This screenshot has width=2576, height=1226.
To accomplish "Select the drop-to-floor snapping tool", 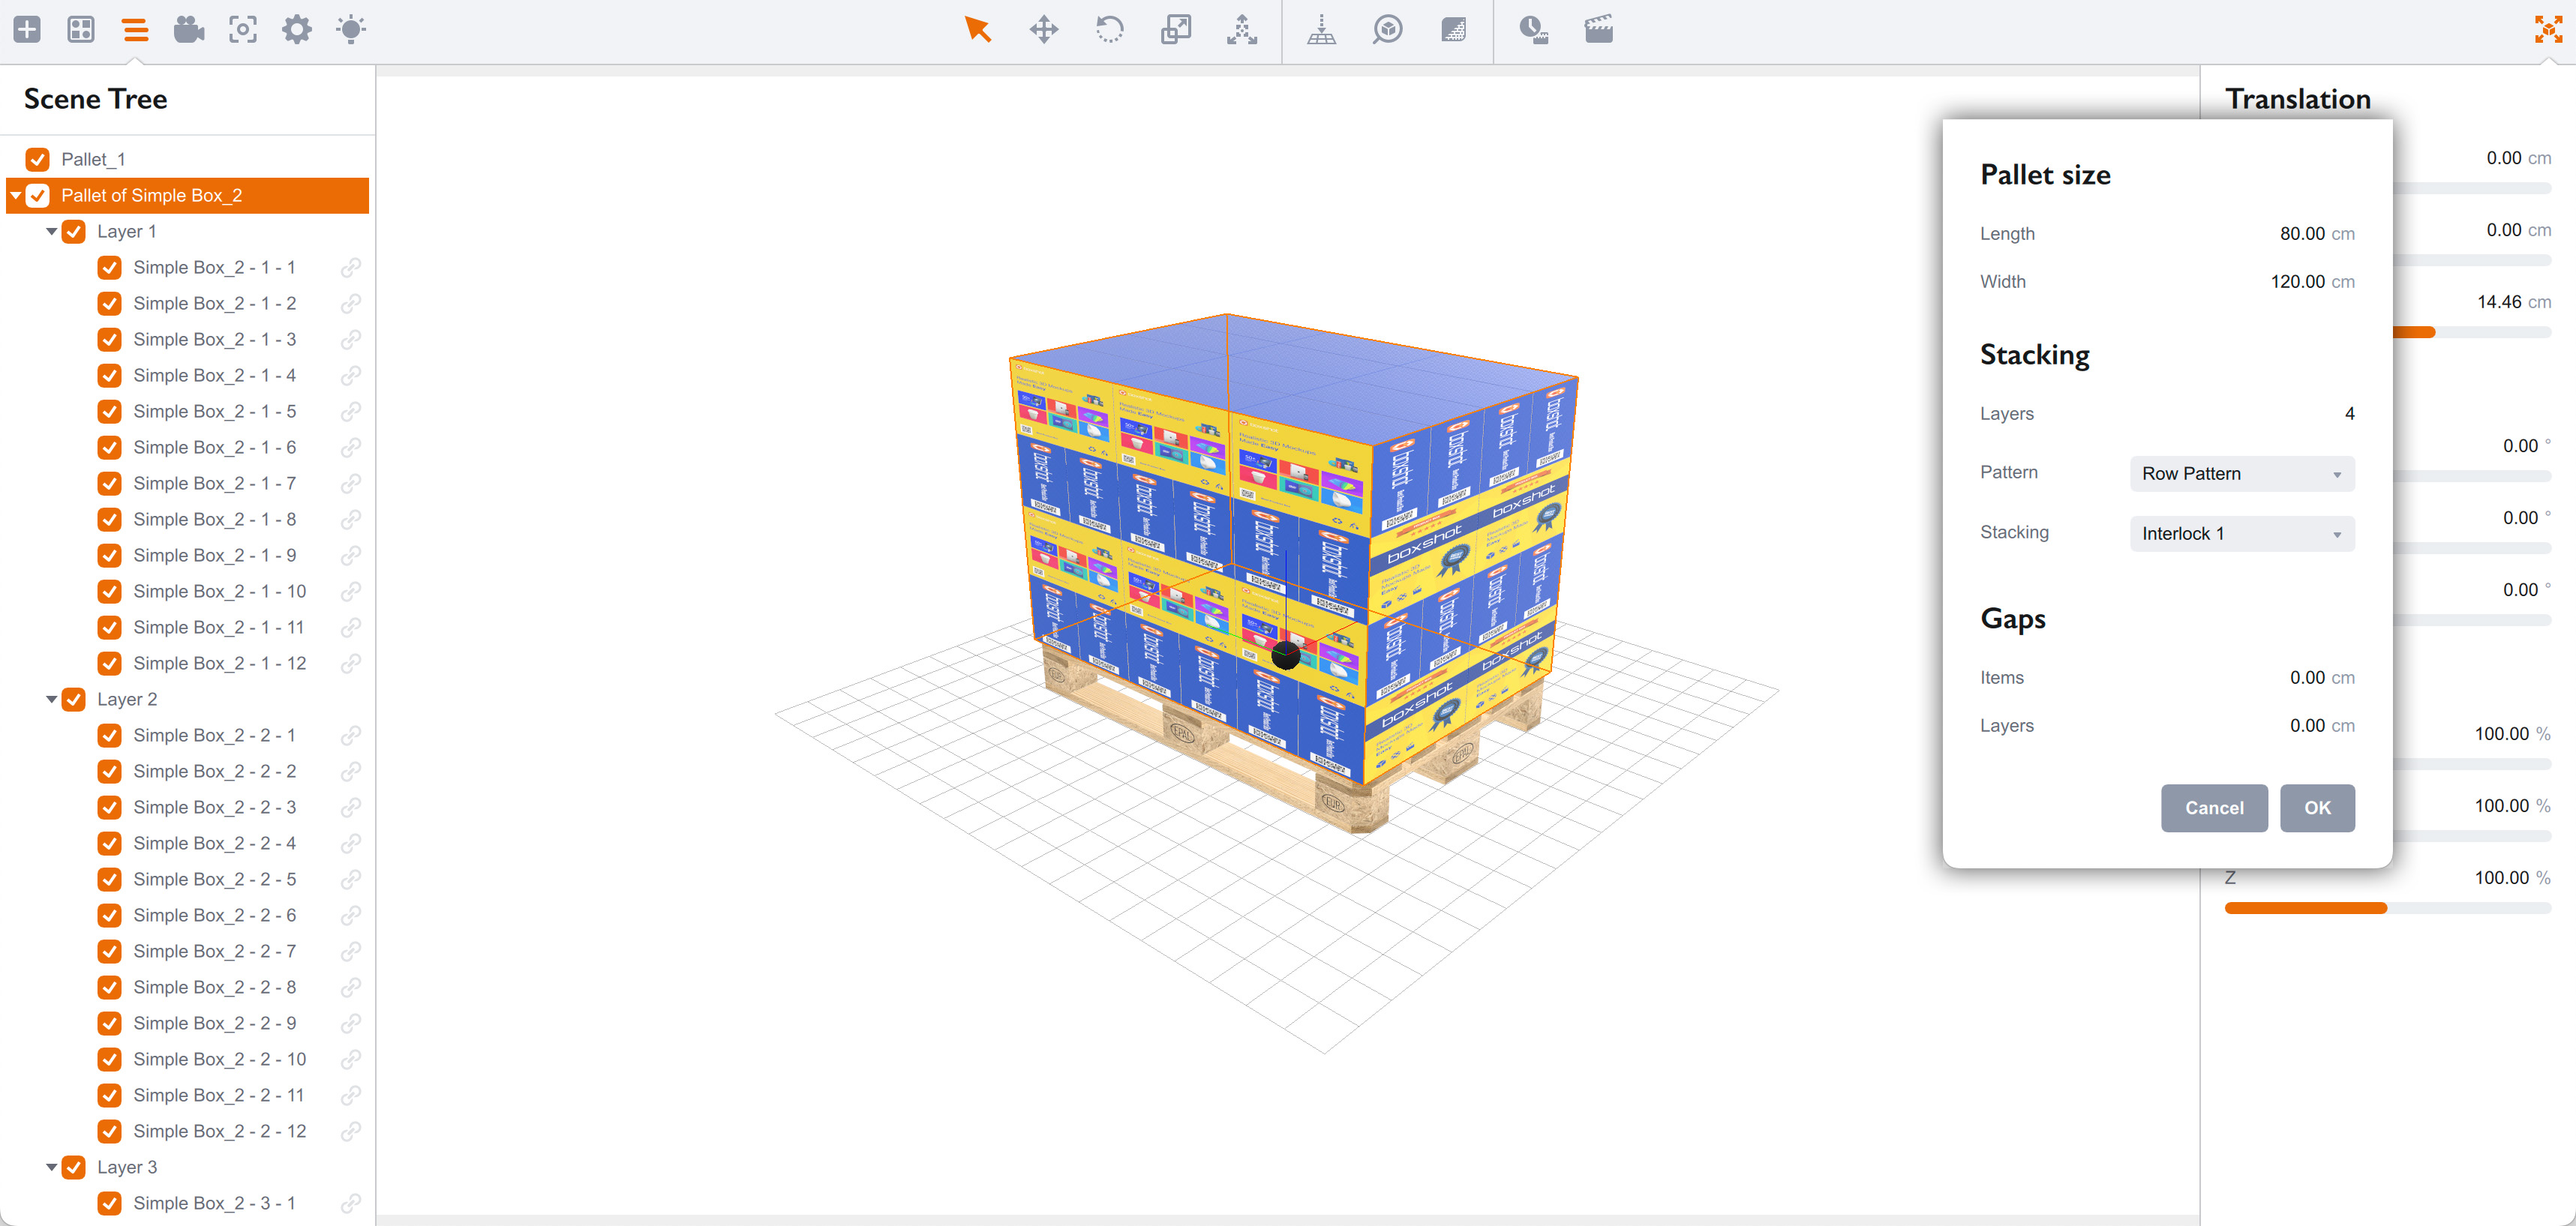I will click(x=1322, y=30).
